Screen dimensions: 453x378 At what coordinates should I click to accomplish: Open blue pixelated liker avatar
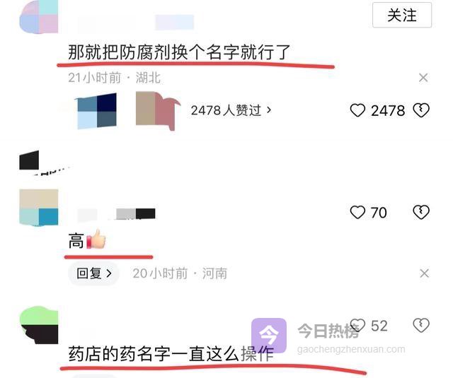(96, 111)
